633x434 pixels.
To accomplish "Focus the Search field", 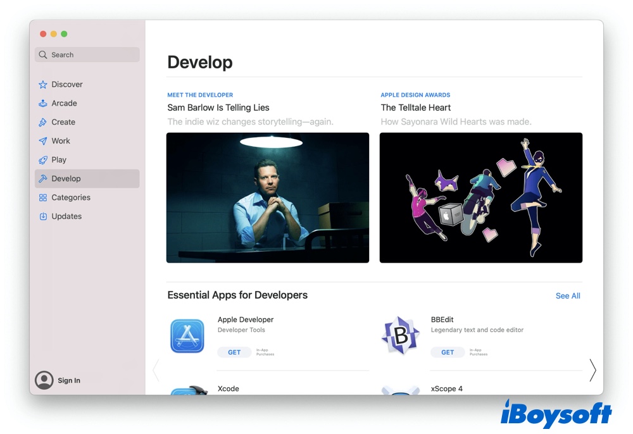I will coord(87,55).
